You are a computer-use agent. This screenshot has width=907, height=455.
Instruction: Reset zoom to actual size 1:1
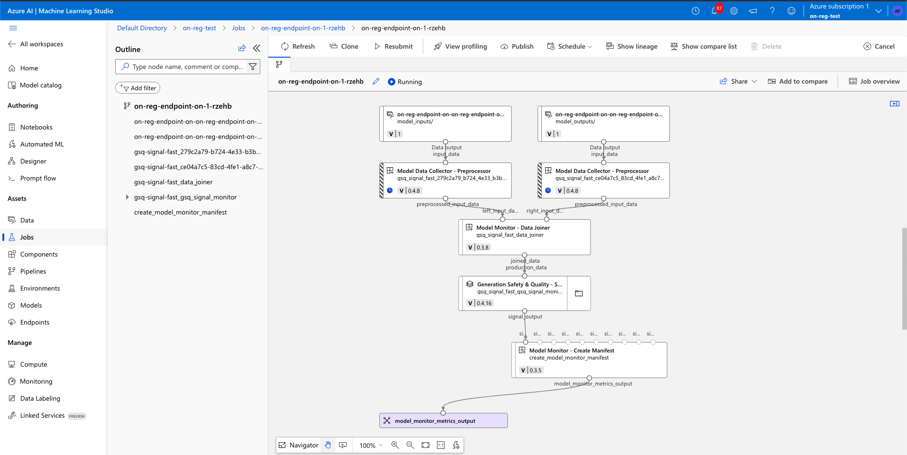point(441,445)
